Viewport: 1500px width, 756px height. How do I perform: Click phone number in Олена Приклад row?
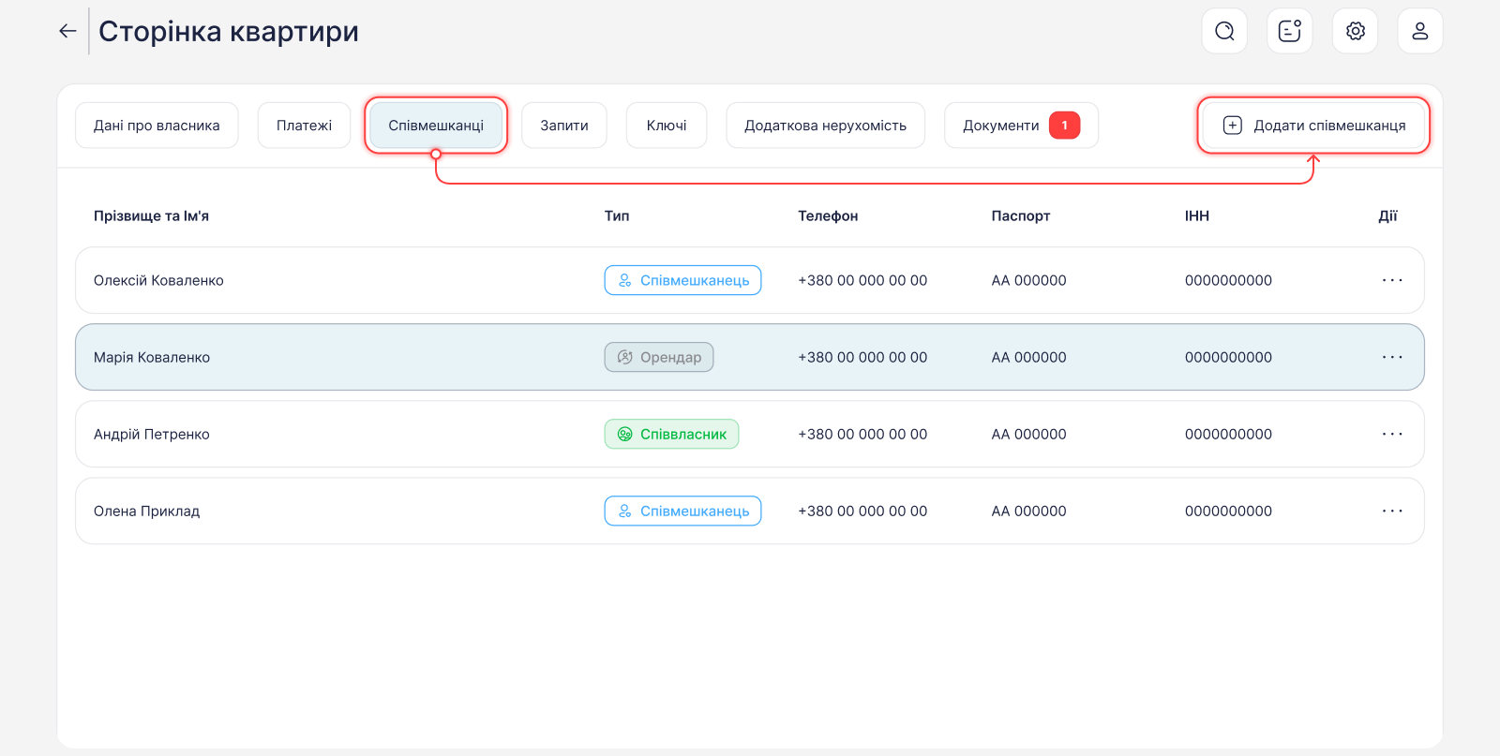coord(862,511)
